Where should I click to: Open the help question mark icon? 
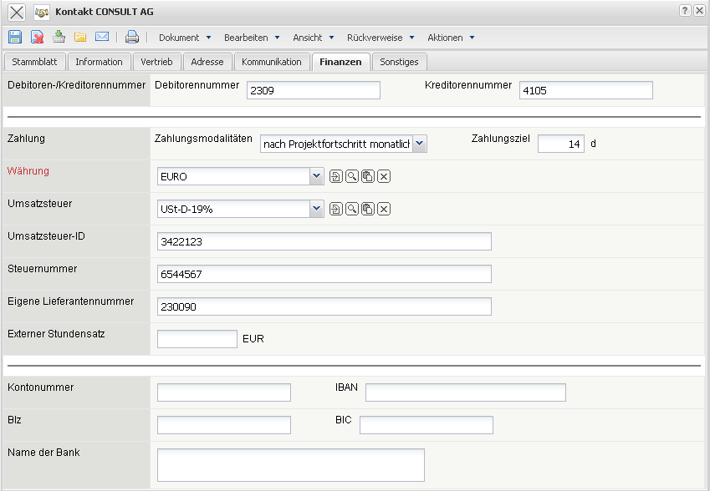(x=685, y=11)
